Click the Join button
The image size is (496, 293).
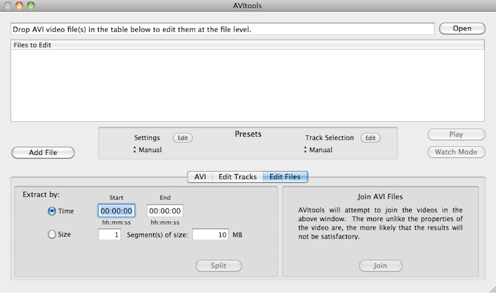pyautogui.click(x=380, y=266)
